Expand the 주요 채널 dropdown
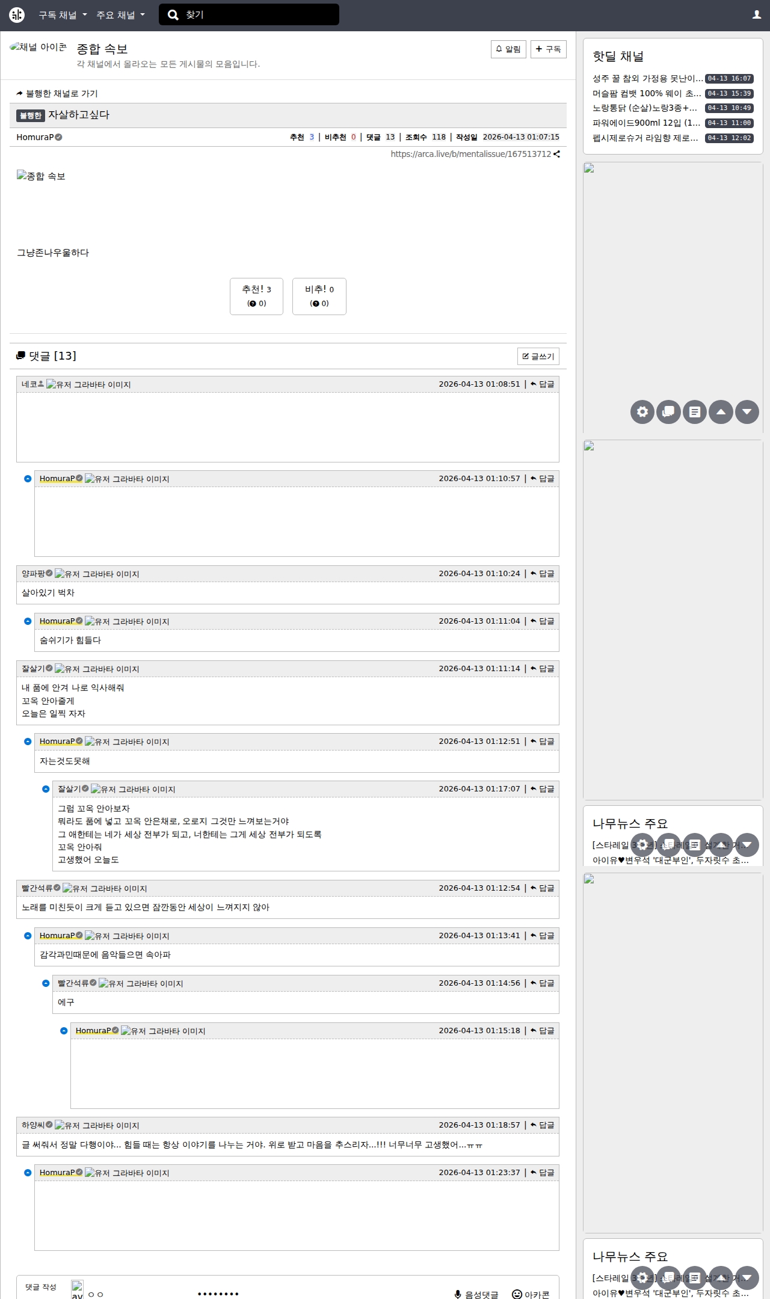770x1299 pixels. pyautogui.click(x=120, y=15)
